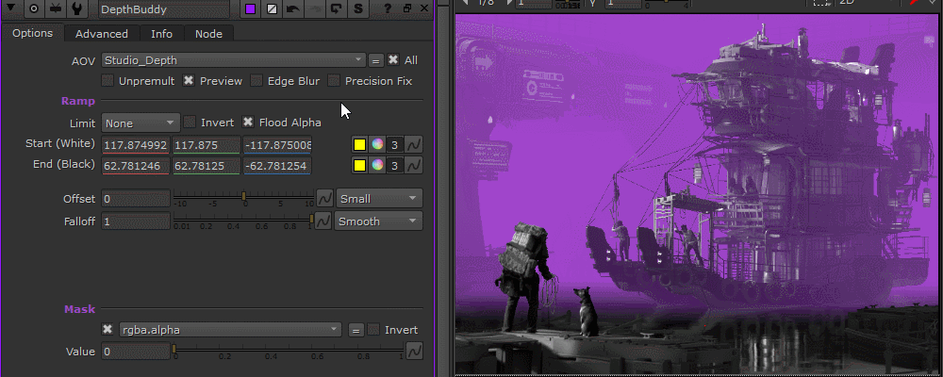The height and width of the screenshot is (377, 943).
Task: Open the color wheel for Start (White)
Action: tap(377, 145)
